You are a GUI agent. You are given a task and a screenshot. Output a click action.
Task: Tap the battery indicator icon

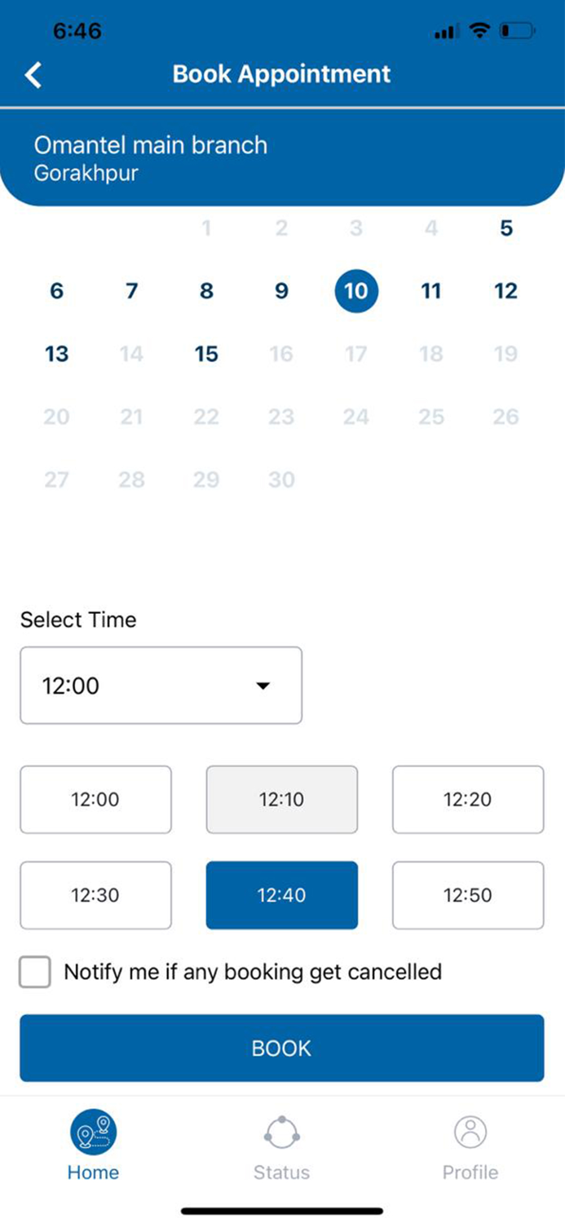[x=517, y=31]
